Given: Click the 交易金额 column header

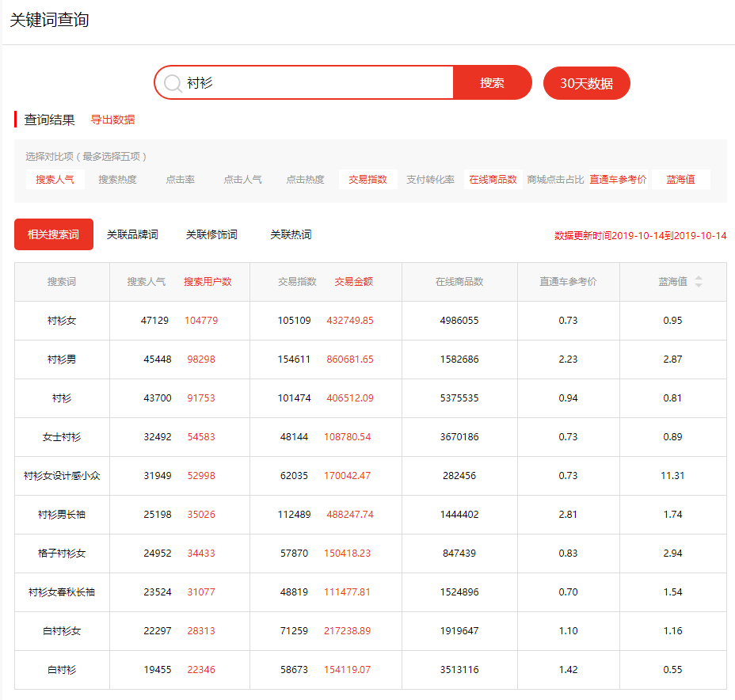Looking at the screenshot, I should [354, 282].
